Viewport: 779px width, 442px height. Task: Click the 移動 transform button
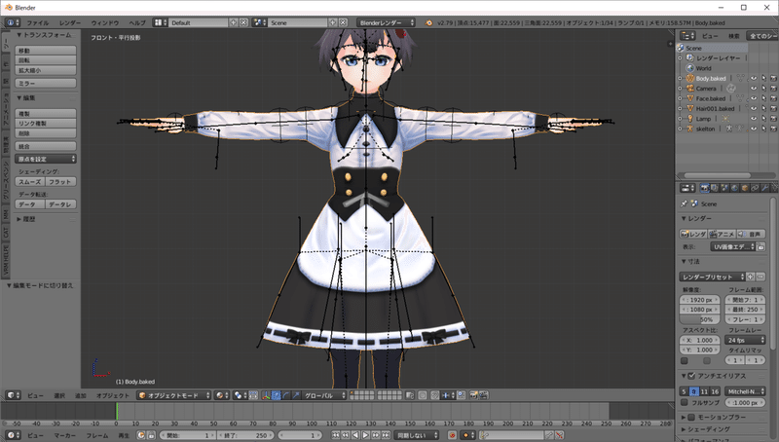46,51
